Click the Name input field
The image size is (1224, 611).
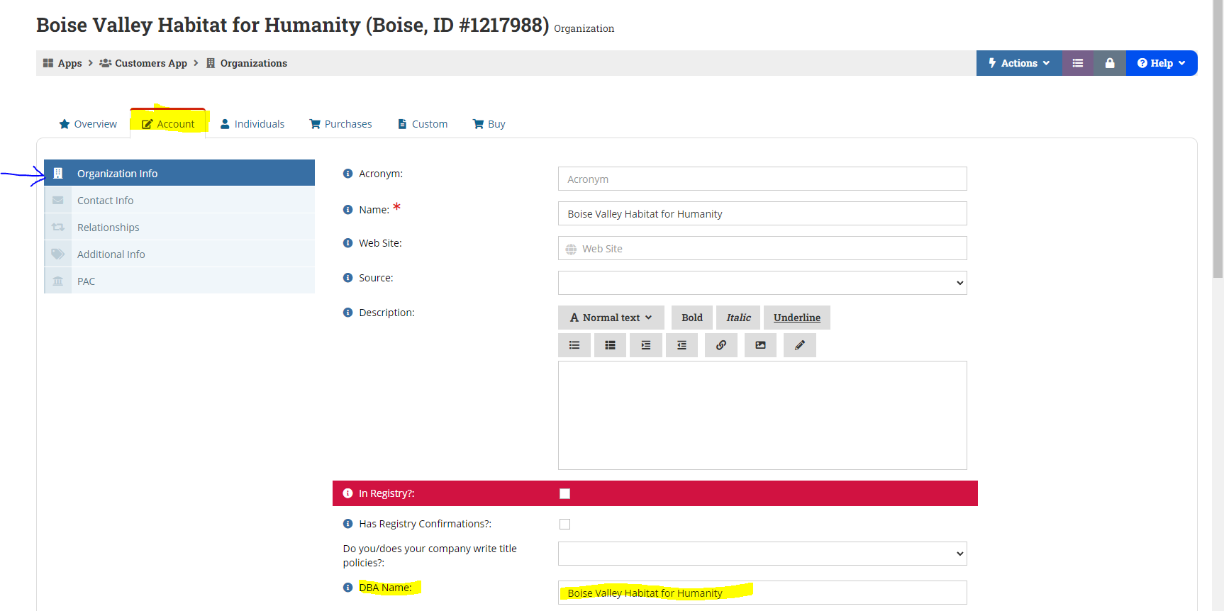(762, 213)
